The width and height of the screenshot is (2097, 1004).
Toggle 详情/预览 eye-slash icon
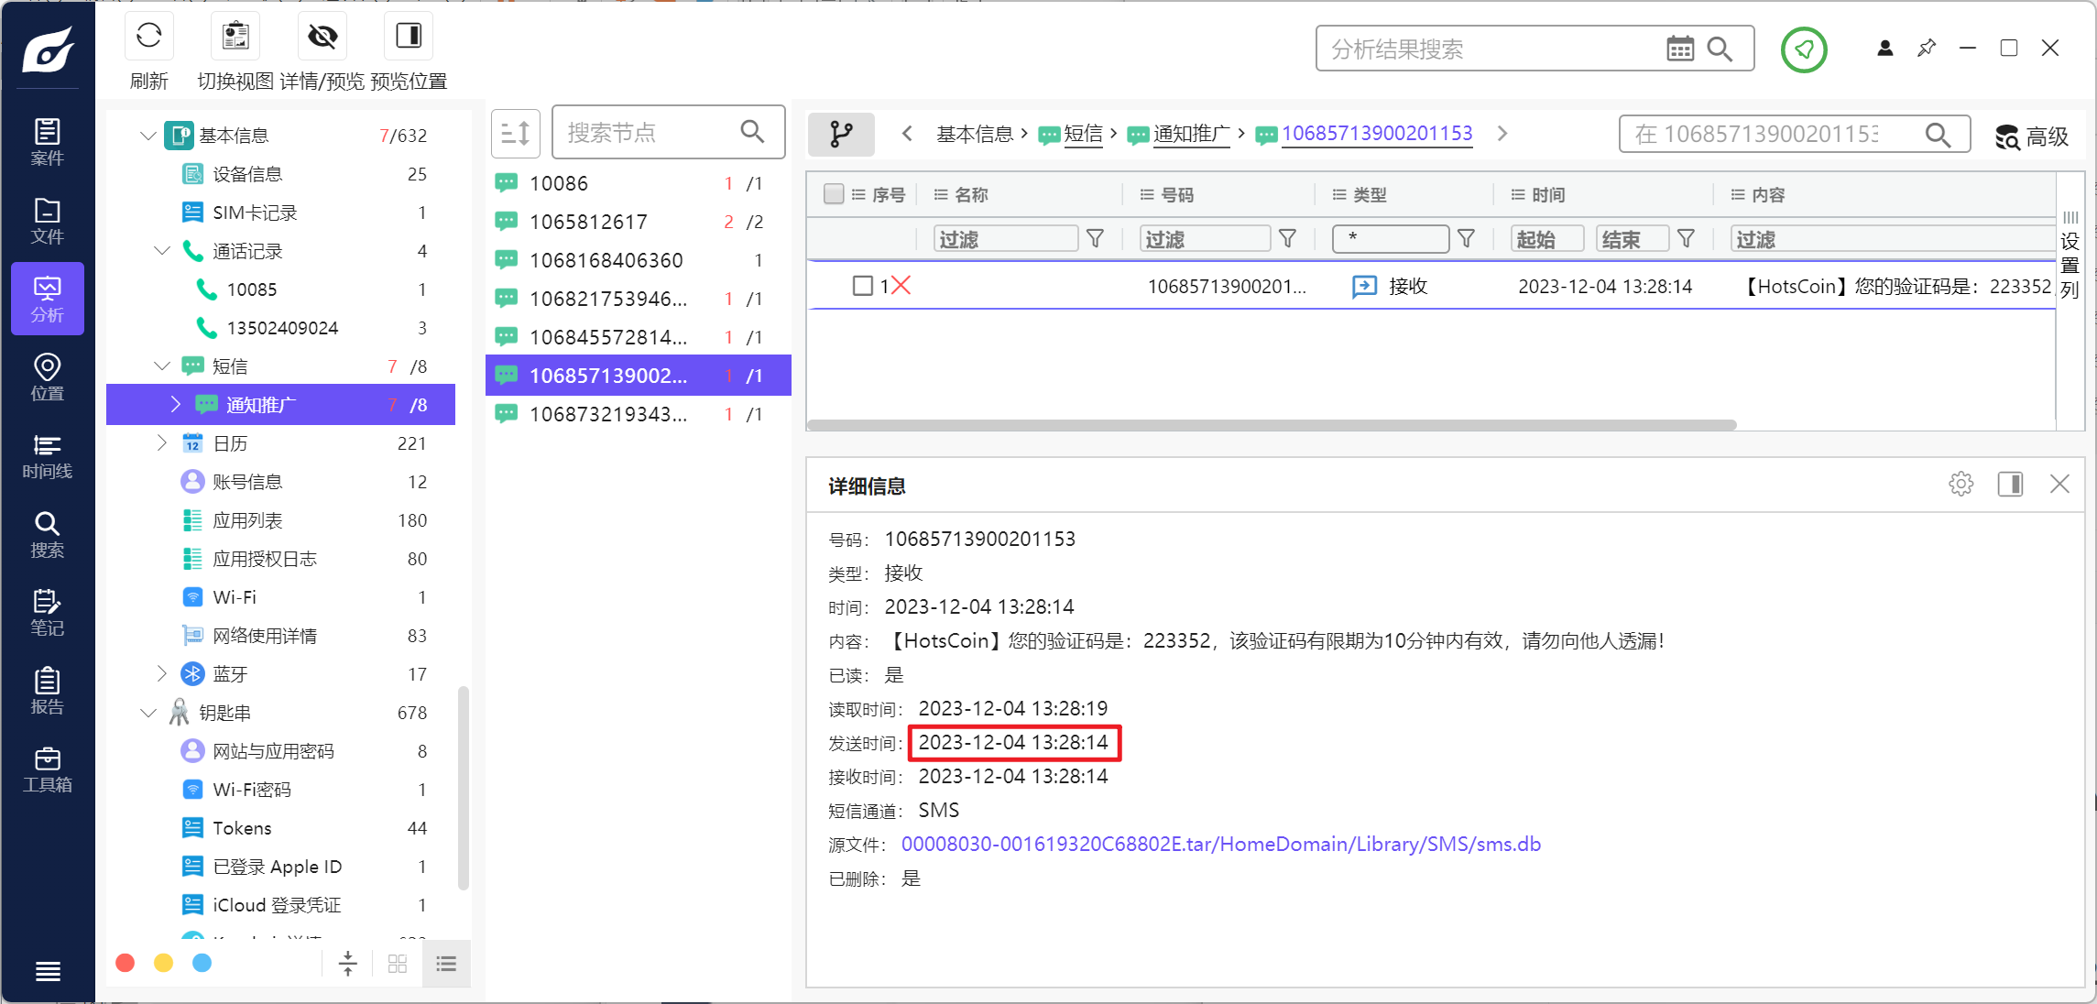click(x=322, y=37)
